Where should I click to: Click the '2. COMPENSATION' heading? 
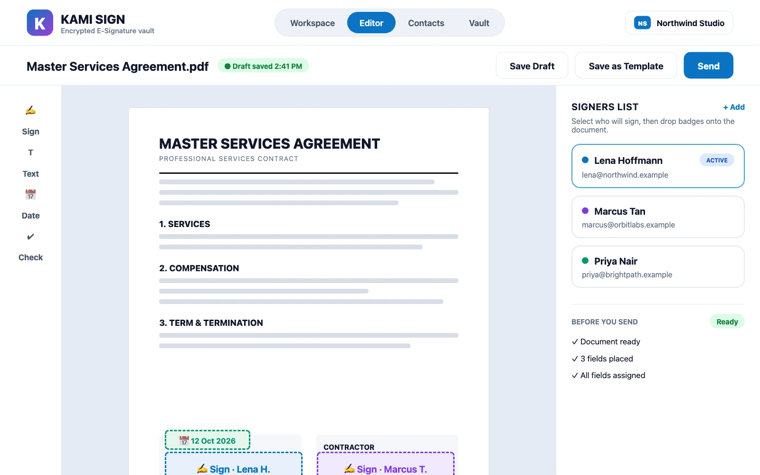coord(199,268)
